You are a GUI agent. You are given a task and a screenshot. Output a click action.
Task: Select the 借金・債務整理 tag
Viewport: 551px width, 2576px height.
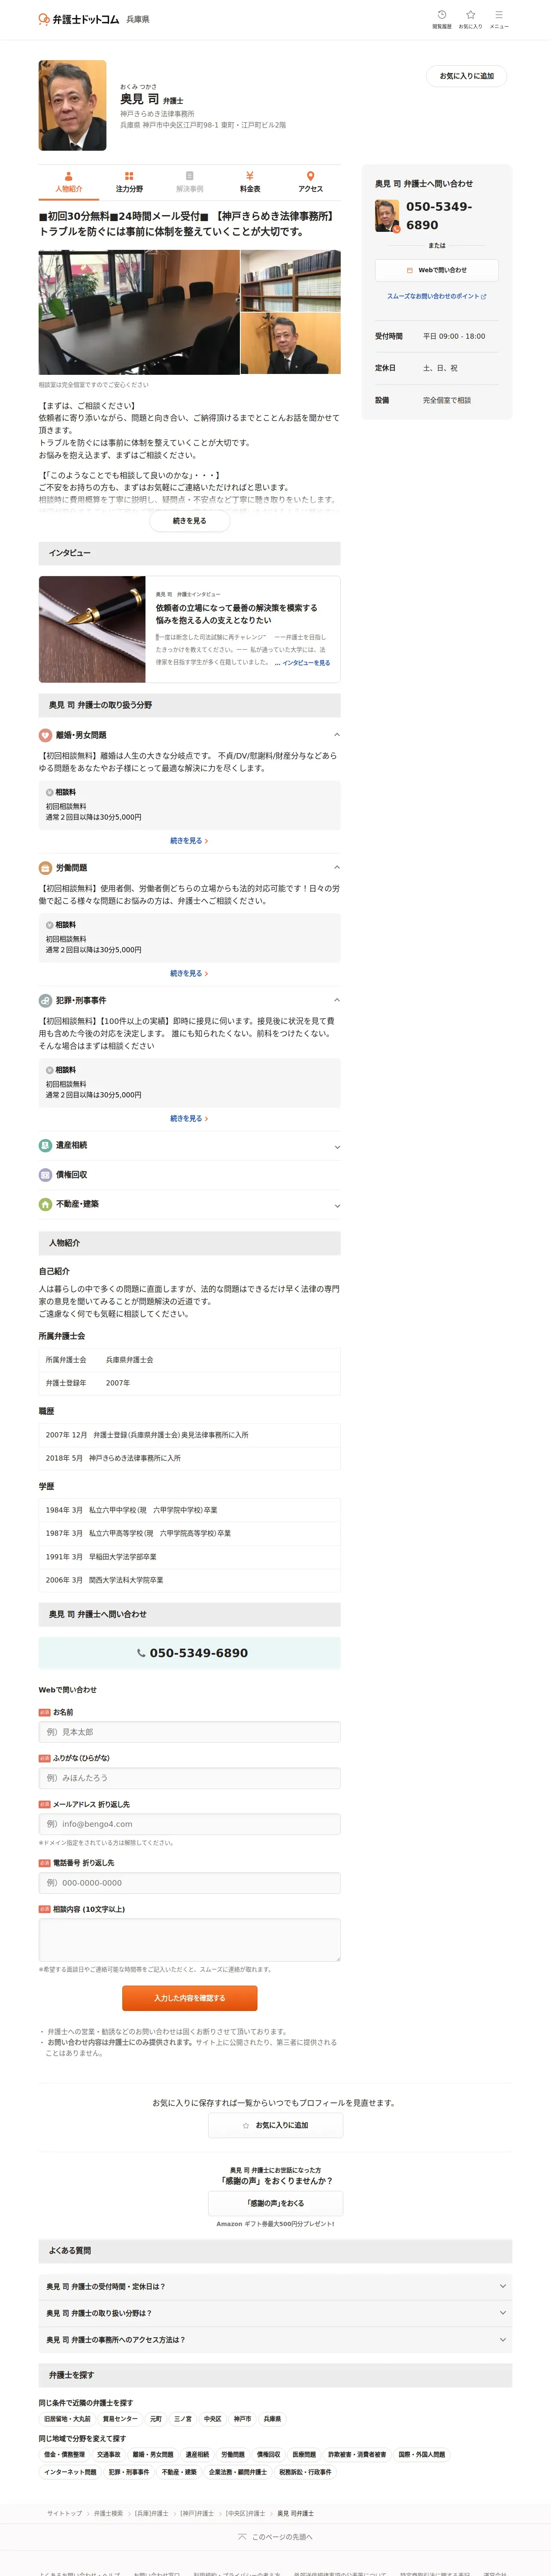(x=64, y=2455)
